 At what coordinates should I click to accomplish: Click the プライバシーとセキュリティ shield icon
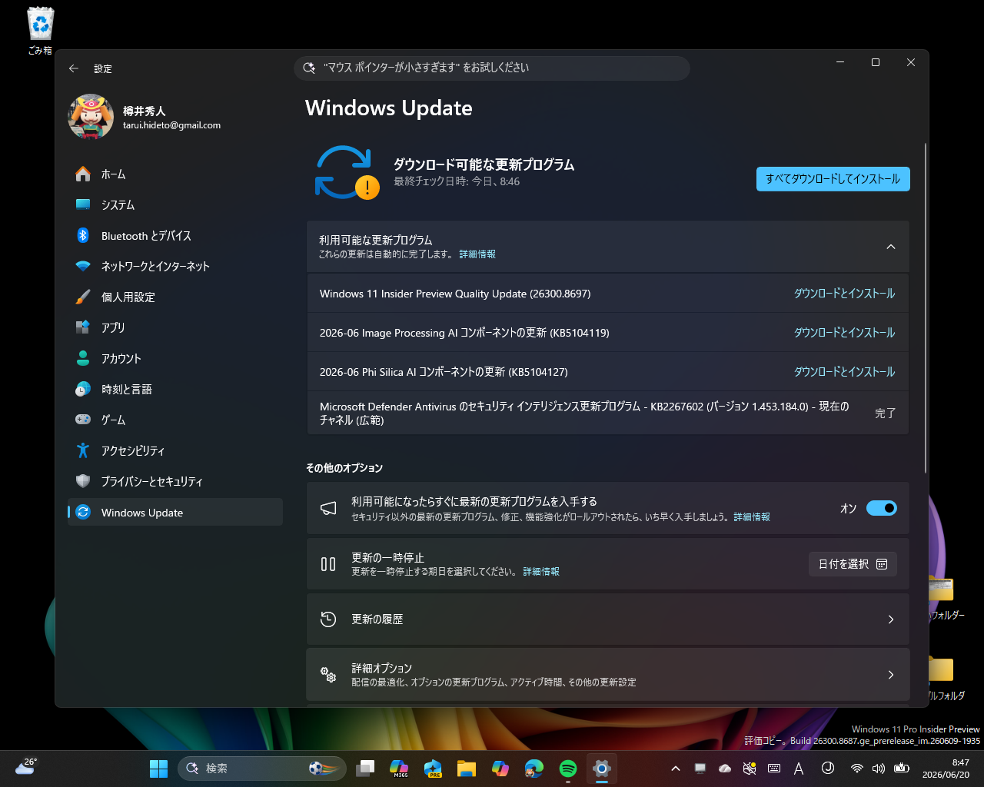83,481
